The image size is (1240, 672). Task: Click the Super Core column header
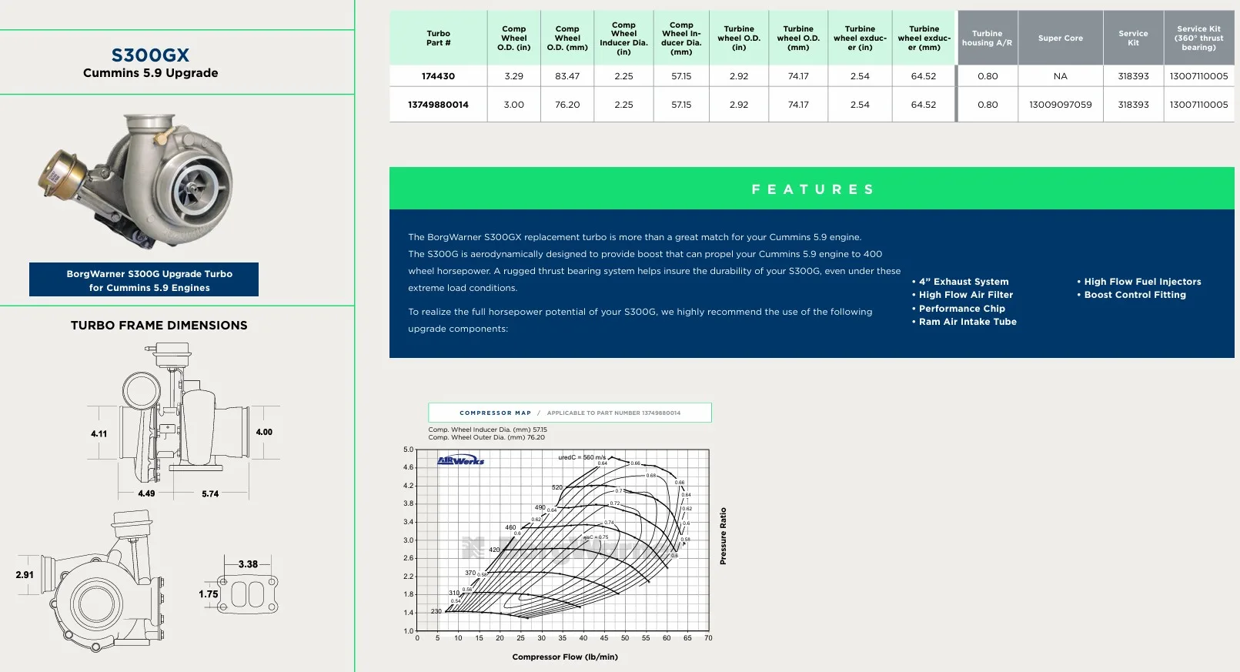1061,38
